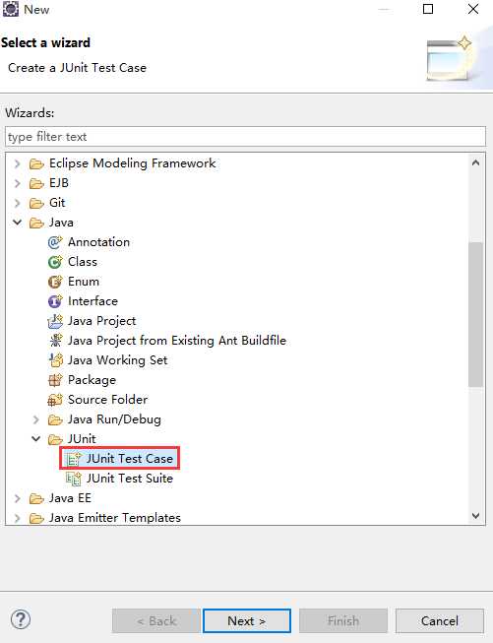Expand the Java Run/Debug folder
This screenshot has height=643, width=493.
(36, 419)
